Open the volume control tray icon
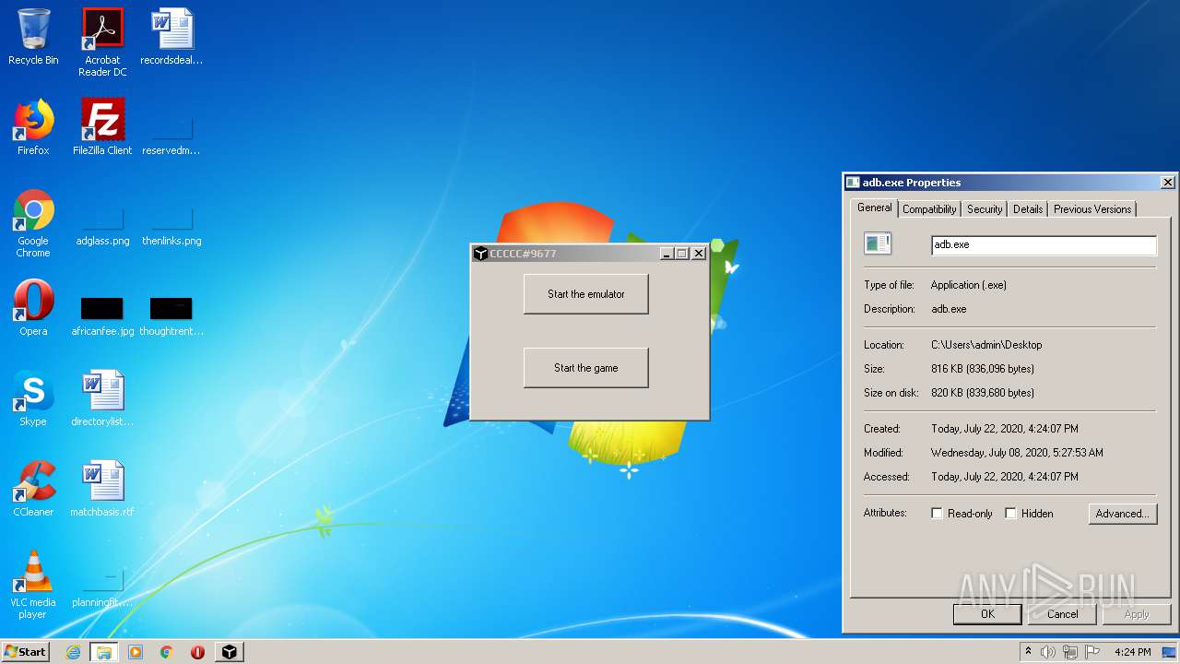The image size is (1180, 664). (x=1048, y=652)
